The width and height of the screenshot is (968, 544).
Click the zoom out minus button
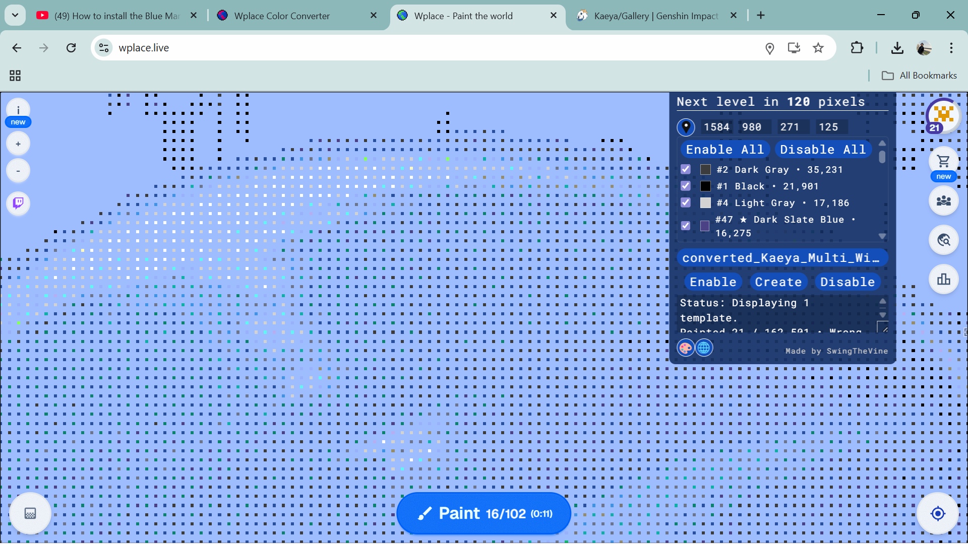[18, 171]
